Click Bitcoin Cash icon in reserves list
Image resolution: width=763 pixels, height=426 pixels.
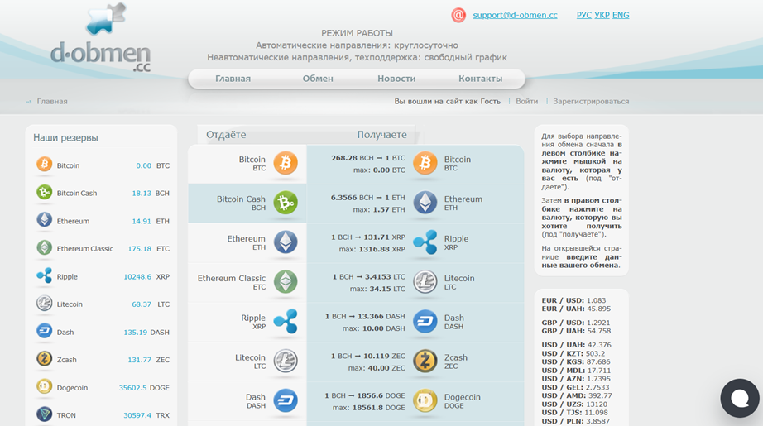tap(45, 192)
